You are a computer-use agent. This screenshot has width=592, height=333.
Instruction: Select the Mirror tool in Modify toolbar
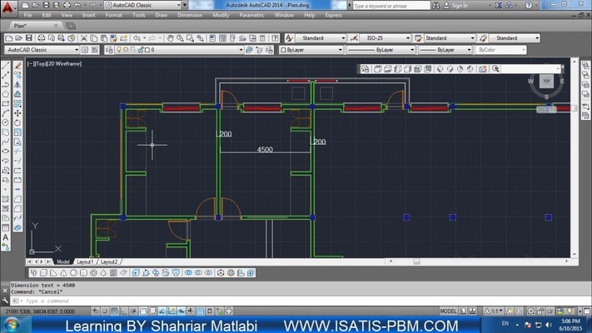pyautogui.click(x=17, y=85)
